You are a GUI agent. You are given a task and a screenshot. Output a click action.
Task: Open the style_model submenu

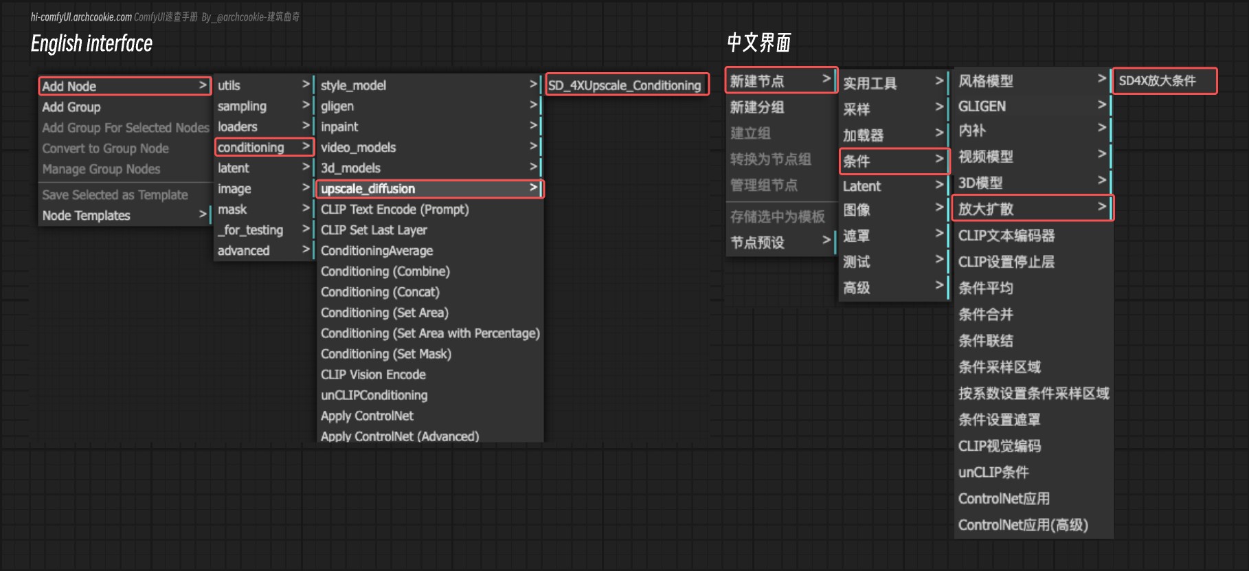pos(429,85)
